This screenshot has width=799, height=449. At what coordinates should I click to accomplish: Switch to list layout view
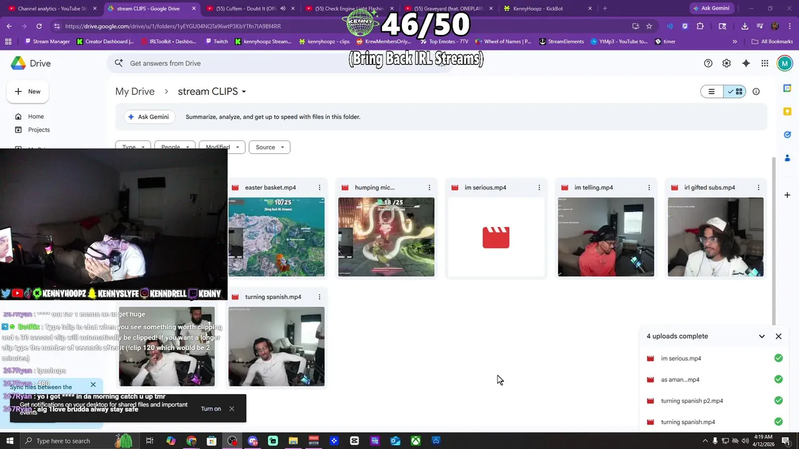(712, 92)
